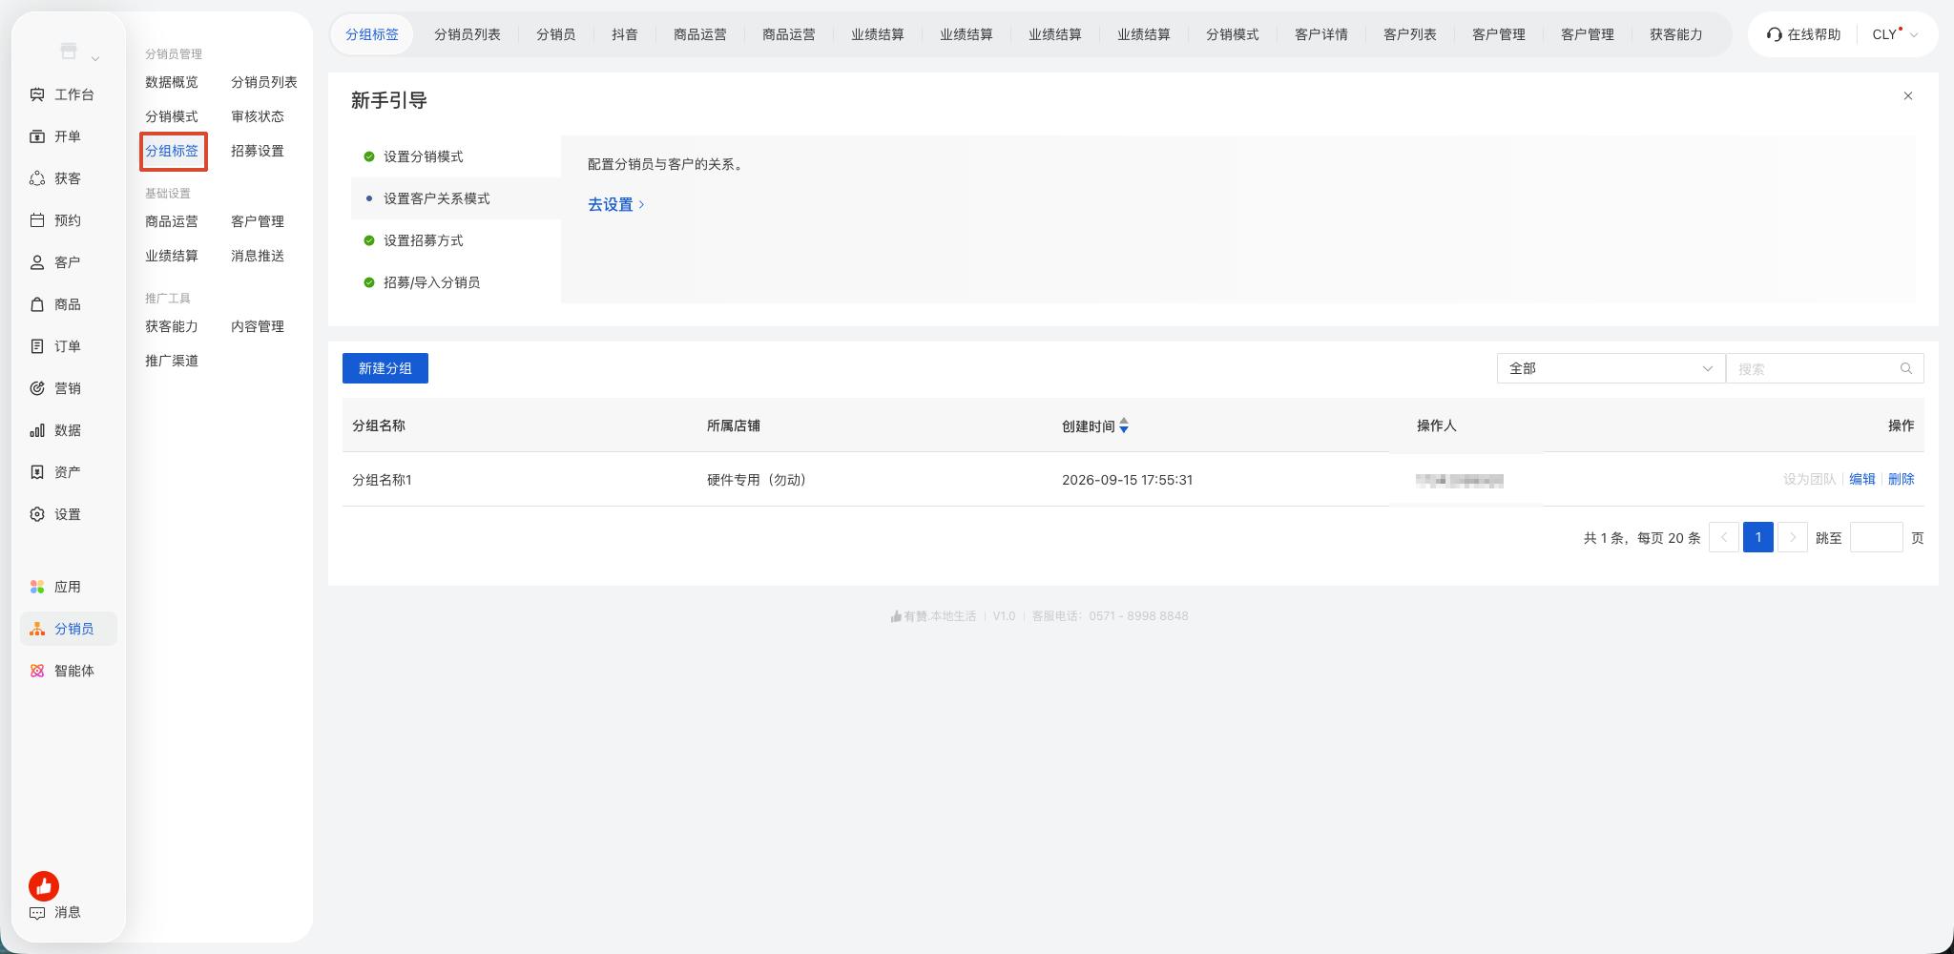Screen dimensions: 1954x954
Task: Click the 去设置 link
Action: pyautogui.click(x=616, y=204)
